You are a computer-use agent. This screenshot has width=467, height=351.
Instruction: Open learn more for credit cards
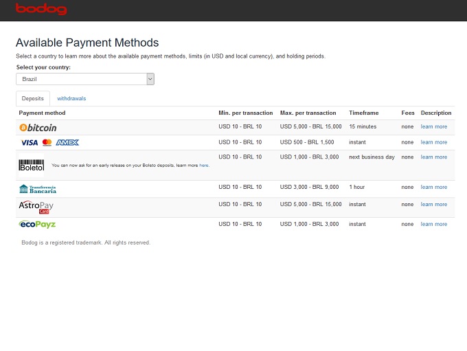pyautogui.click(x=433, y=142)
